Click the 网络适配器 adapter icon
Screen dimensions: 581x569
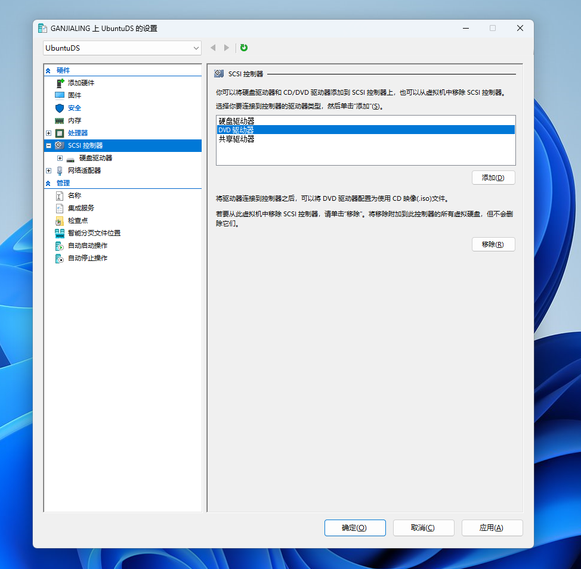point(60,170)
